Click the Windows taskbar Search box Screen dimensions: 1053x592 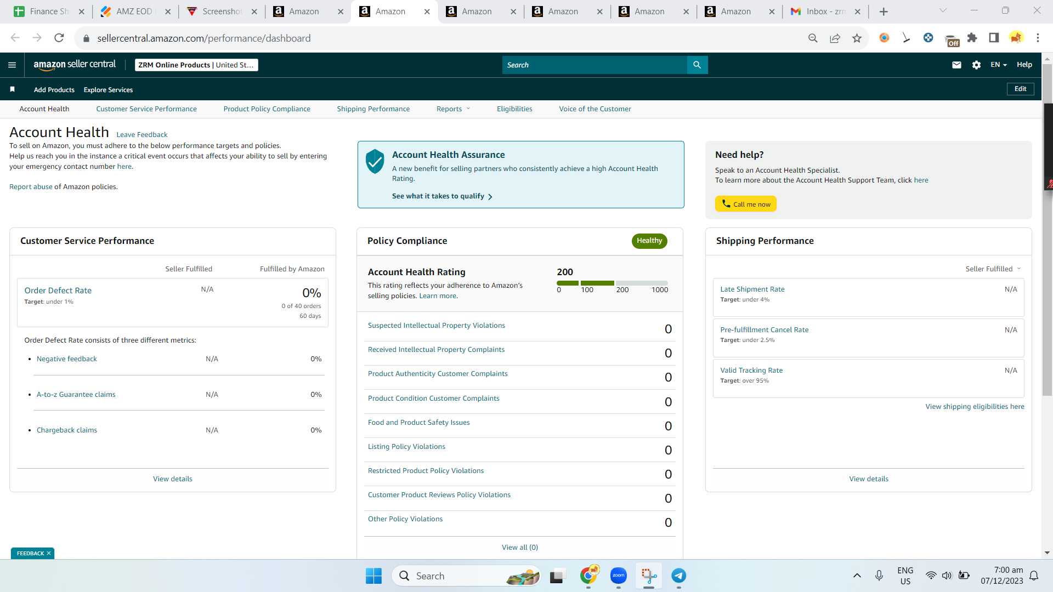pos(466,576)
